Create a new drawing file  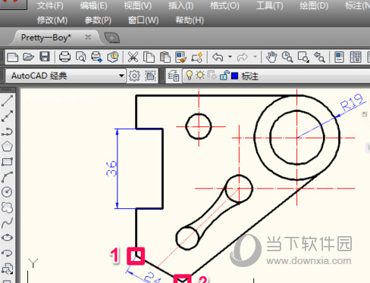tap(12, 58)
